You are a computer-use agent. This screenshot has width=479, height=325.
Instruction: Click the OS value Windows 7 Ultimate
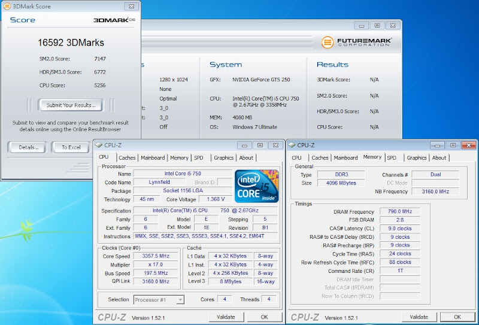pyautogui.click(x=255, y=127)
